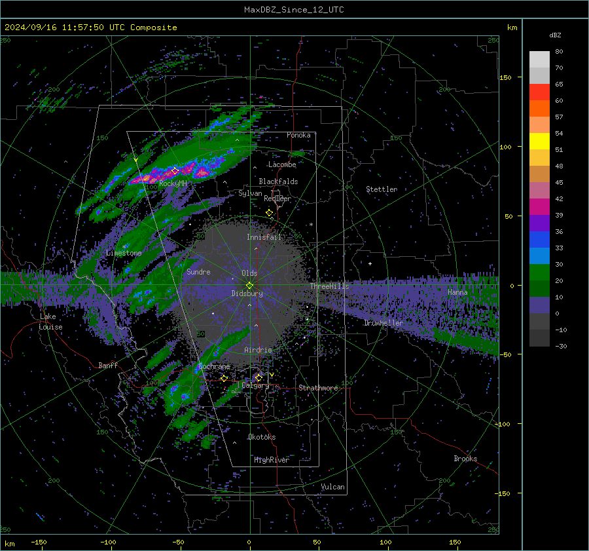Image resolution: width=589 pixels, height=551 pixels.
Task: Click the Vulcan city label
Action: pos(333,487)
